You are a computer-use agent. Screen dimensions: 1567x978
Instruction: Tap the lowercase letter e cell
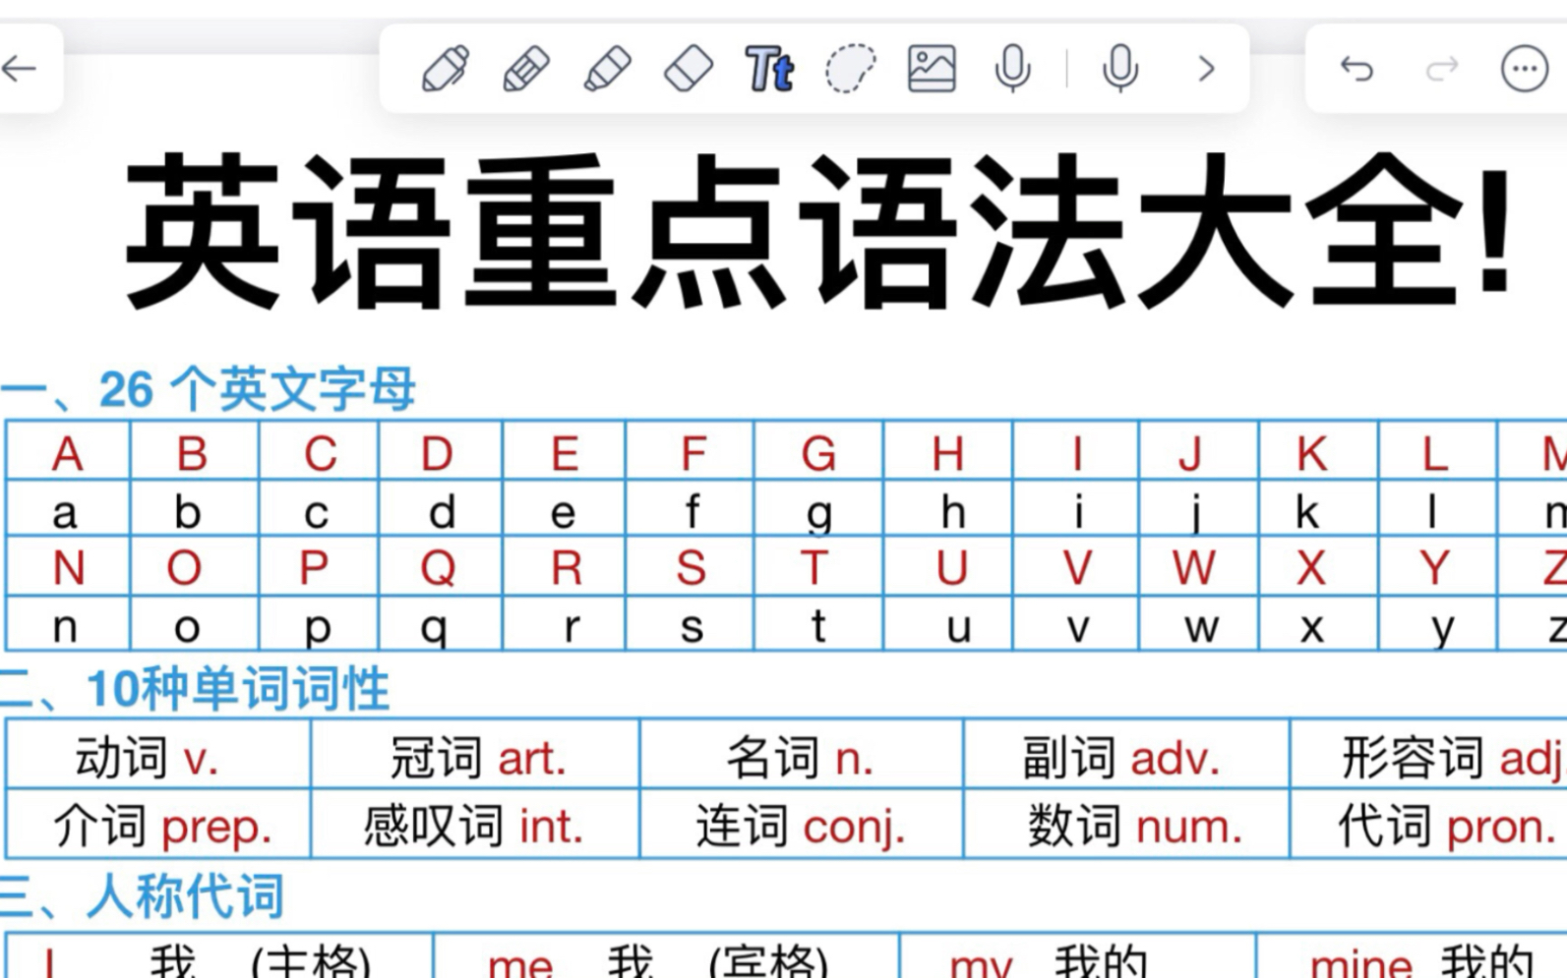click(x=564, y=510)
